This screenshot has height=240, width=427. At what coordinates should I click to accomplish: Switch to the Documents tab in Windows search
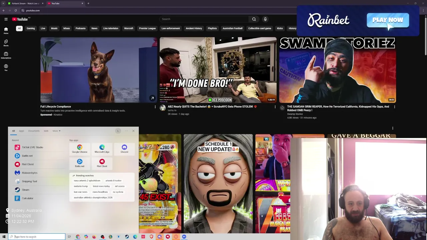pos(34,131)
